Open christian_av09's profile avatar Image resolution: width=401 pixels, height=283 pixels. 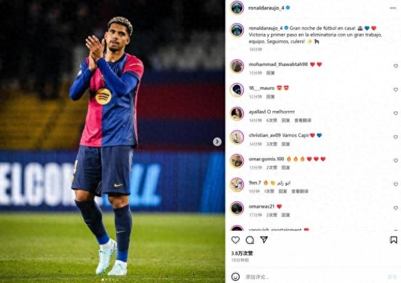[x=237, y=137]
